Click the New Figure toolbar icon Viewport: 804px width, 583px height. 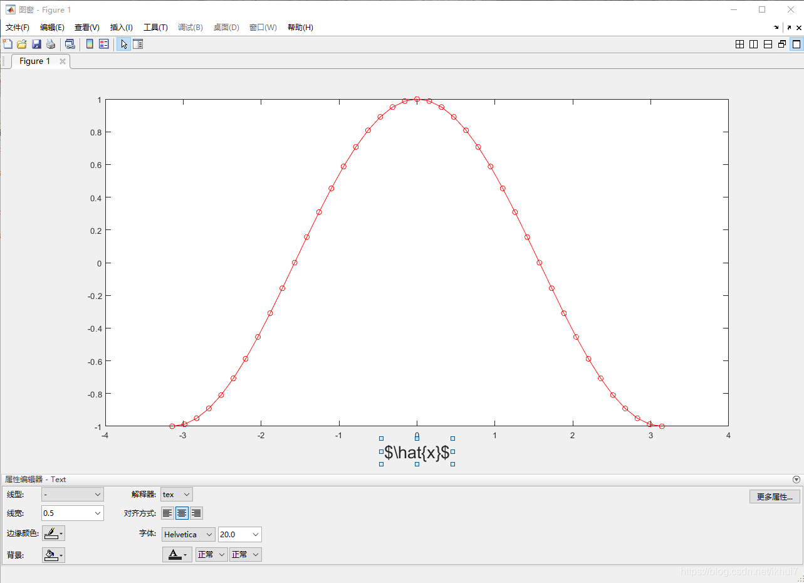point(8,44)
